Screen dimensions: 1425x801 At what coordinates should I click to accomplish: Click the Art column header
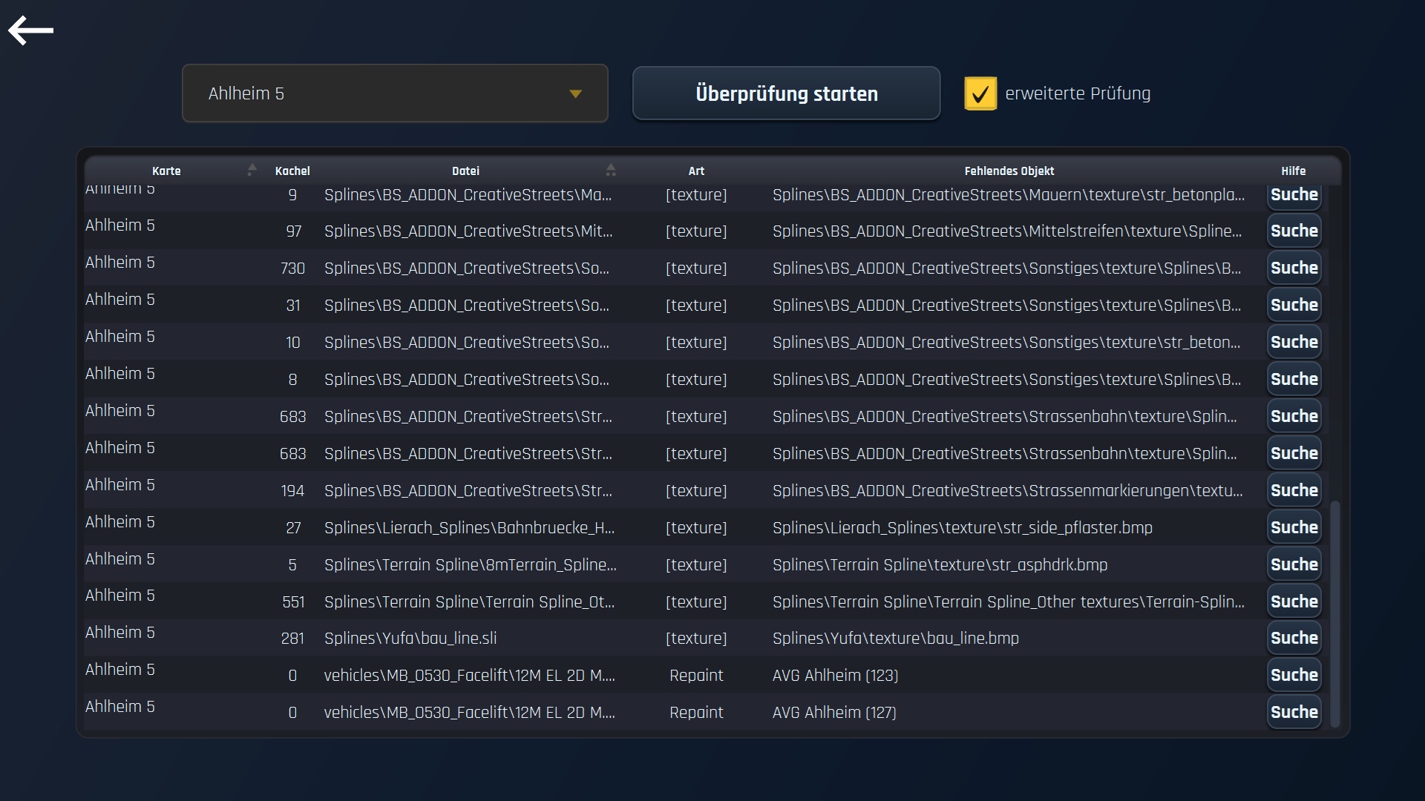(695, 171)
